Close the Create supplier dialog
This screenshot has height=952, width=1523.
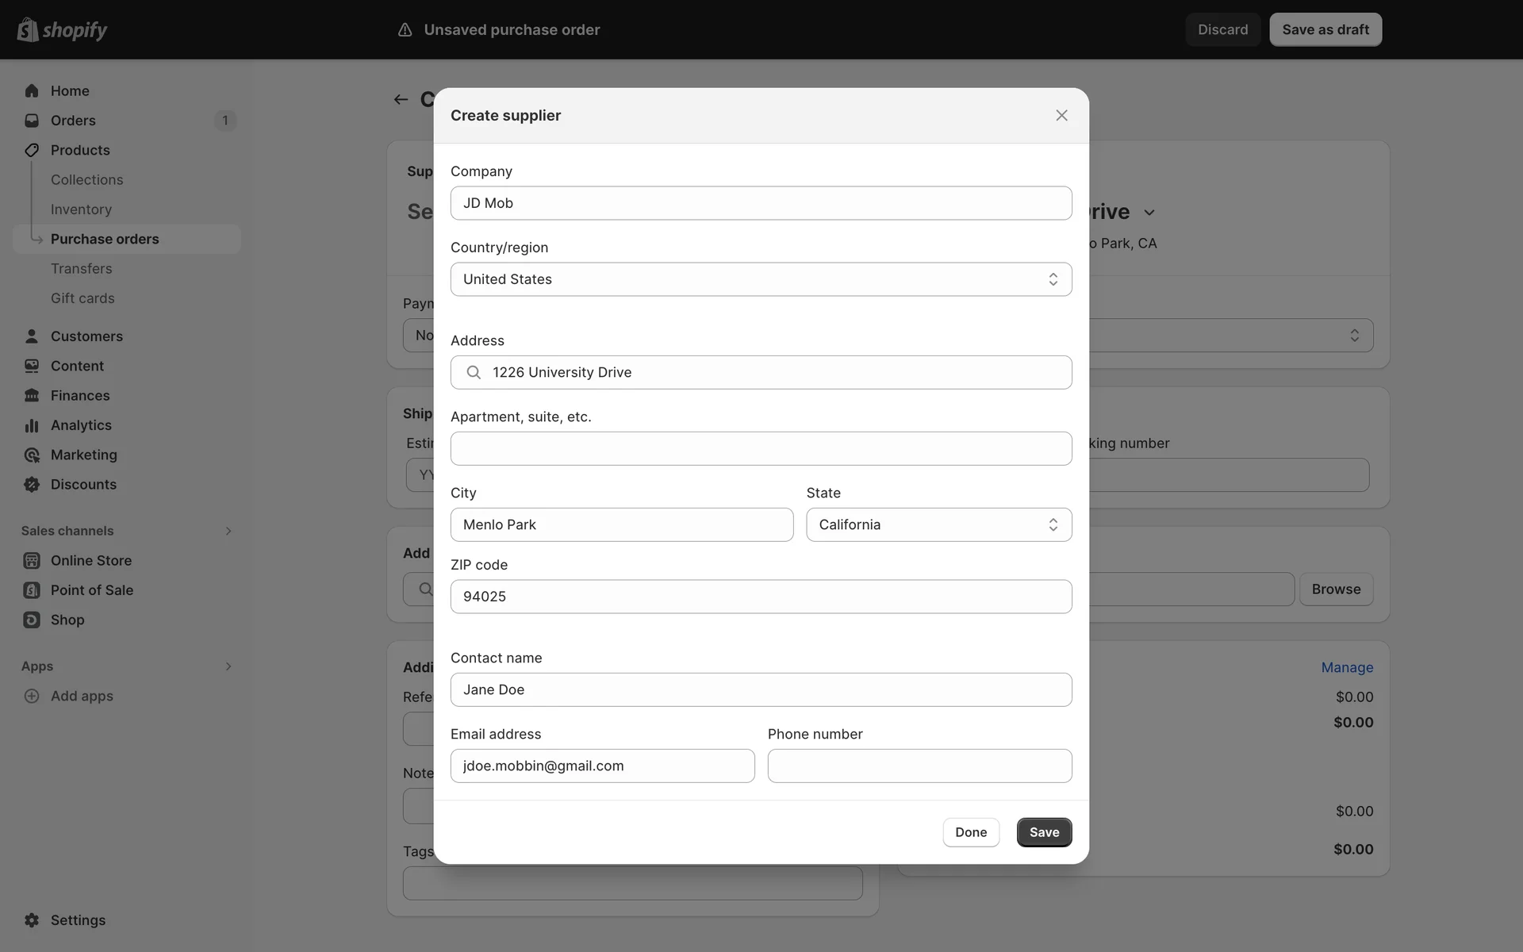1061,115
